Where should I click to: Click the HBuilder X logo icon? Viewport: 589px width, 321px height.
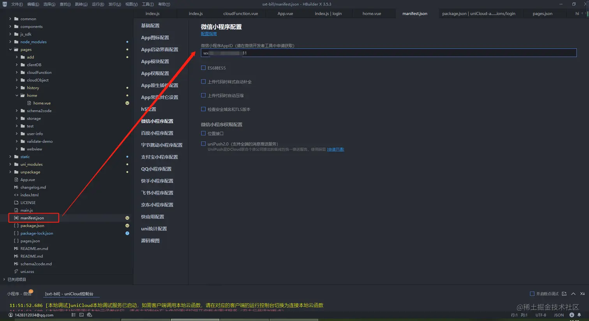(x=5, y=4)
